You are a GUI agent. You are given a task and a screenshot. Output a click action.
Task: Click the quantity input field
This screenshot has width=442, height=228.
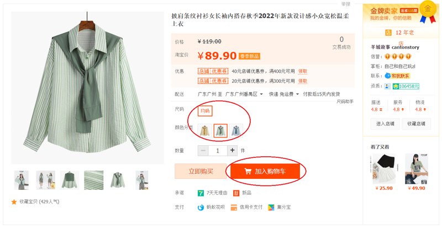[218, 150]
